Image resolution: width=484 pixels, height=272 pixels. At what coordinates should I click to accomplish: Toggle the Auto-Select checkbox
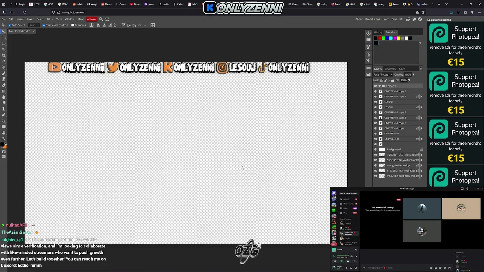point(9,25)
